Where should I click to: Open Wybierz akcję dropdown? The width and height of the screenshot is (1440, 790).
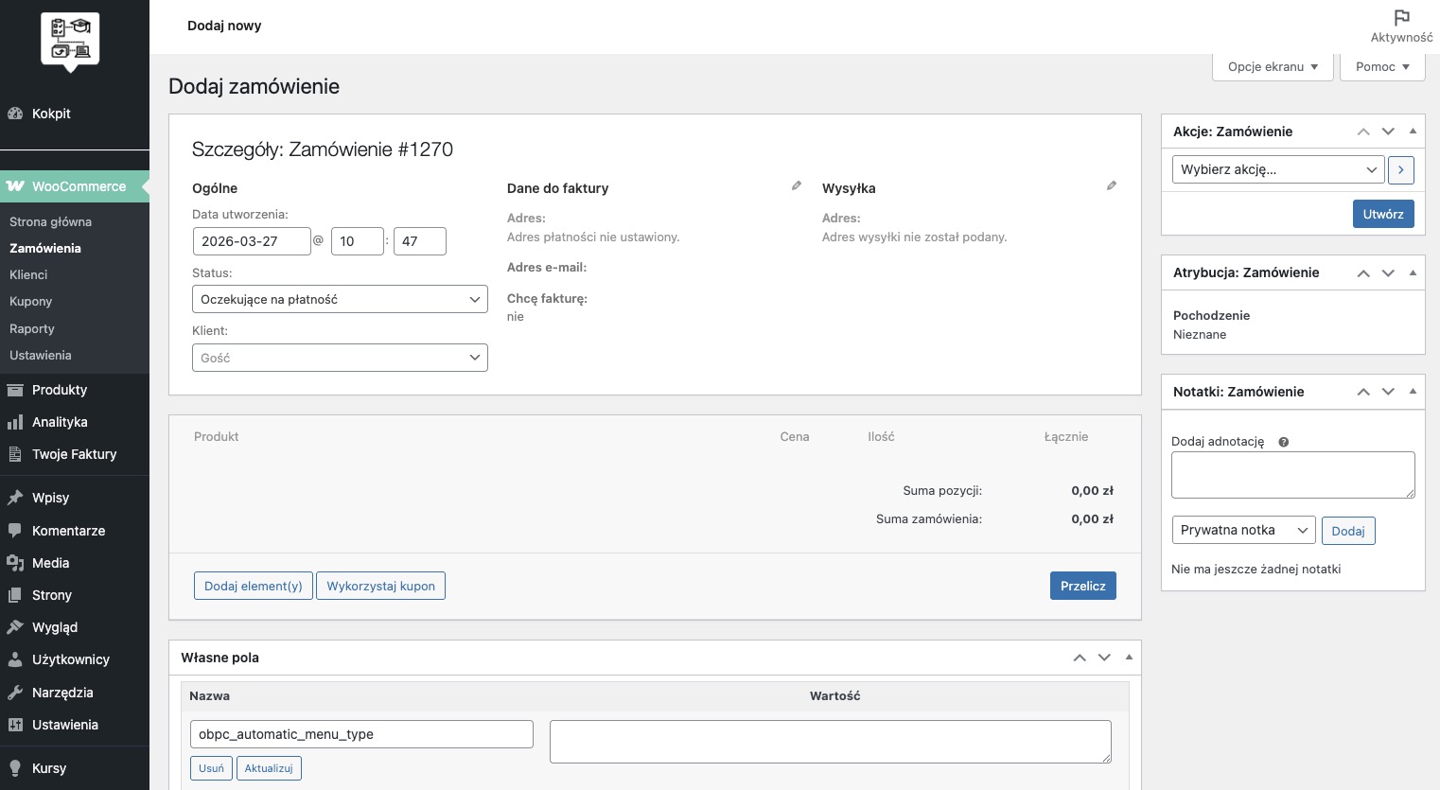[x=1278, y=169]
